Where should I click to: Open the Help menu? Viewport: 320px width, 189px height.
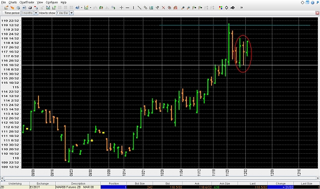(63, 3)
